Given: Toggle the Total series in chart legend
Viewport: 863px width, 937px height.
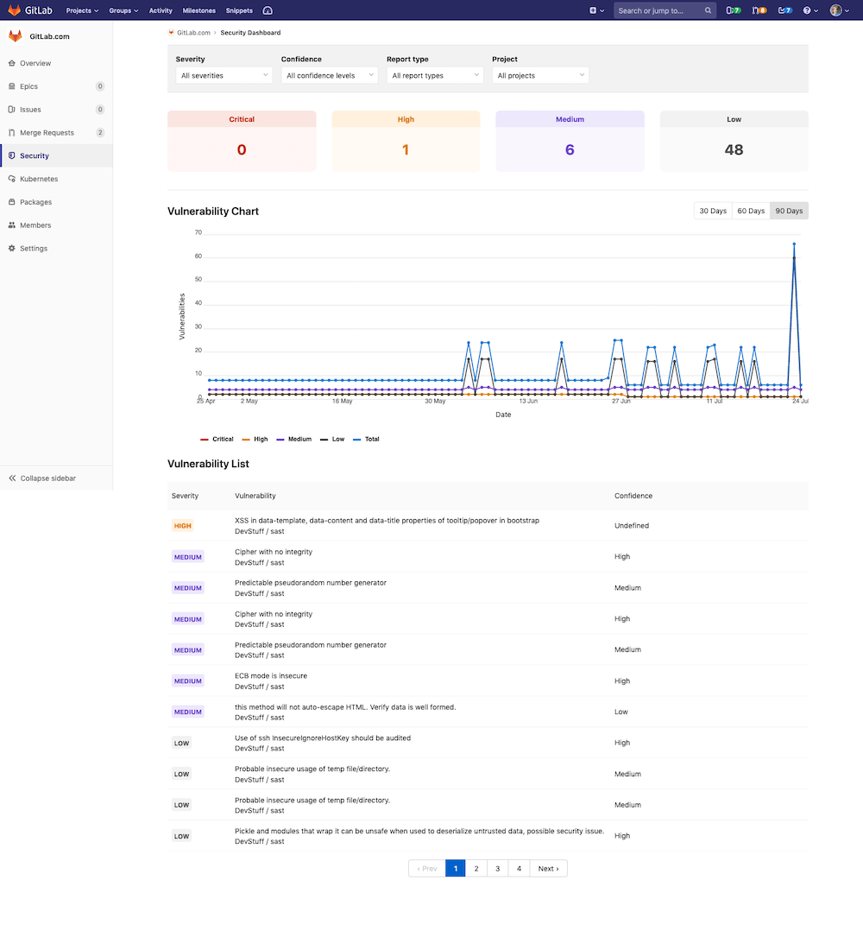Looking at the screenshot, I should (x=365, y=439).
